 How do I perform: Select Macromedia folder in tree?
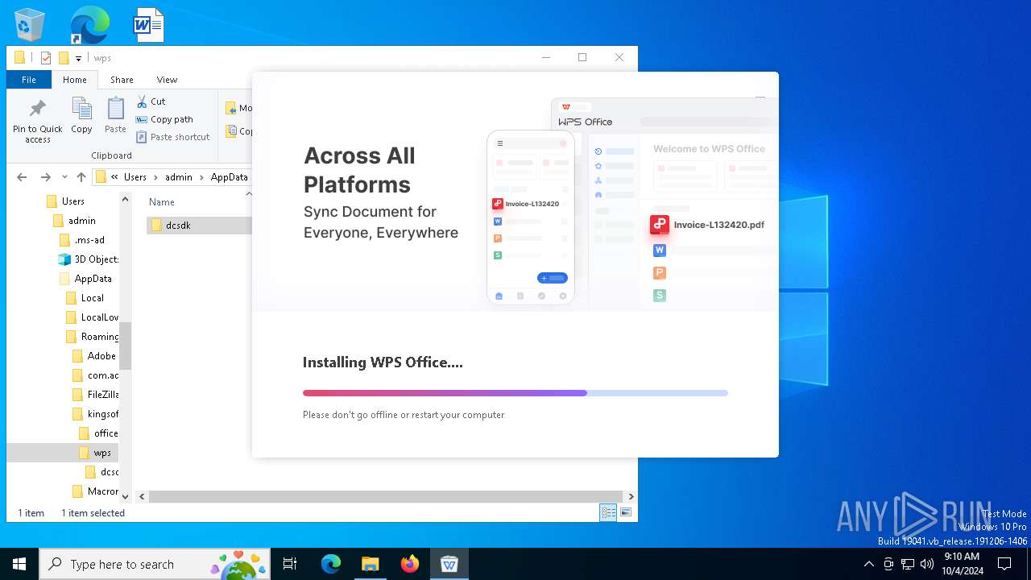pos(102,491)
